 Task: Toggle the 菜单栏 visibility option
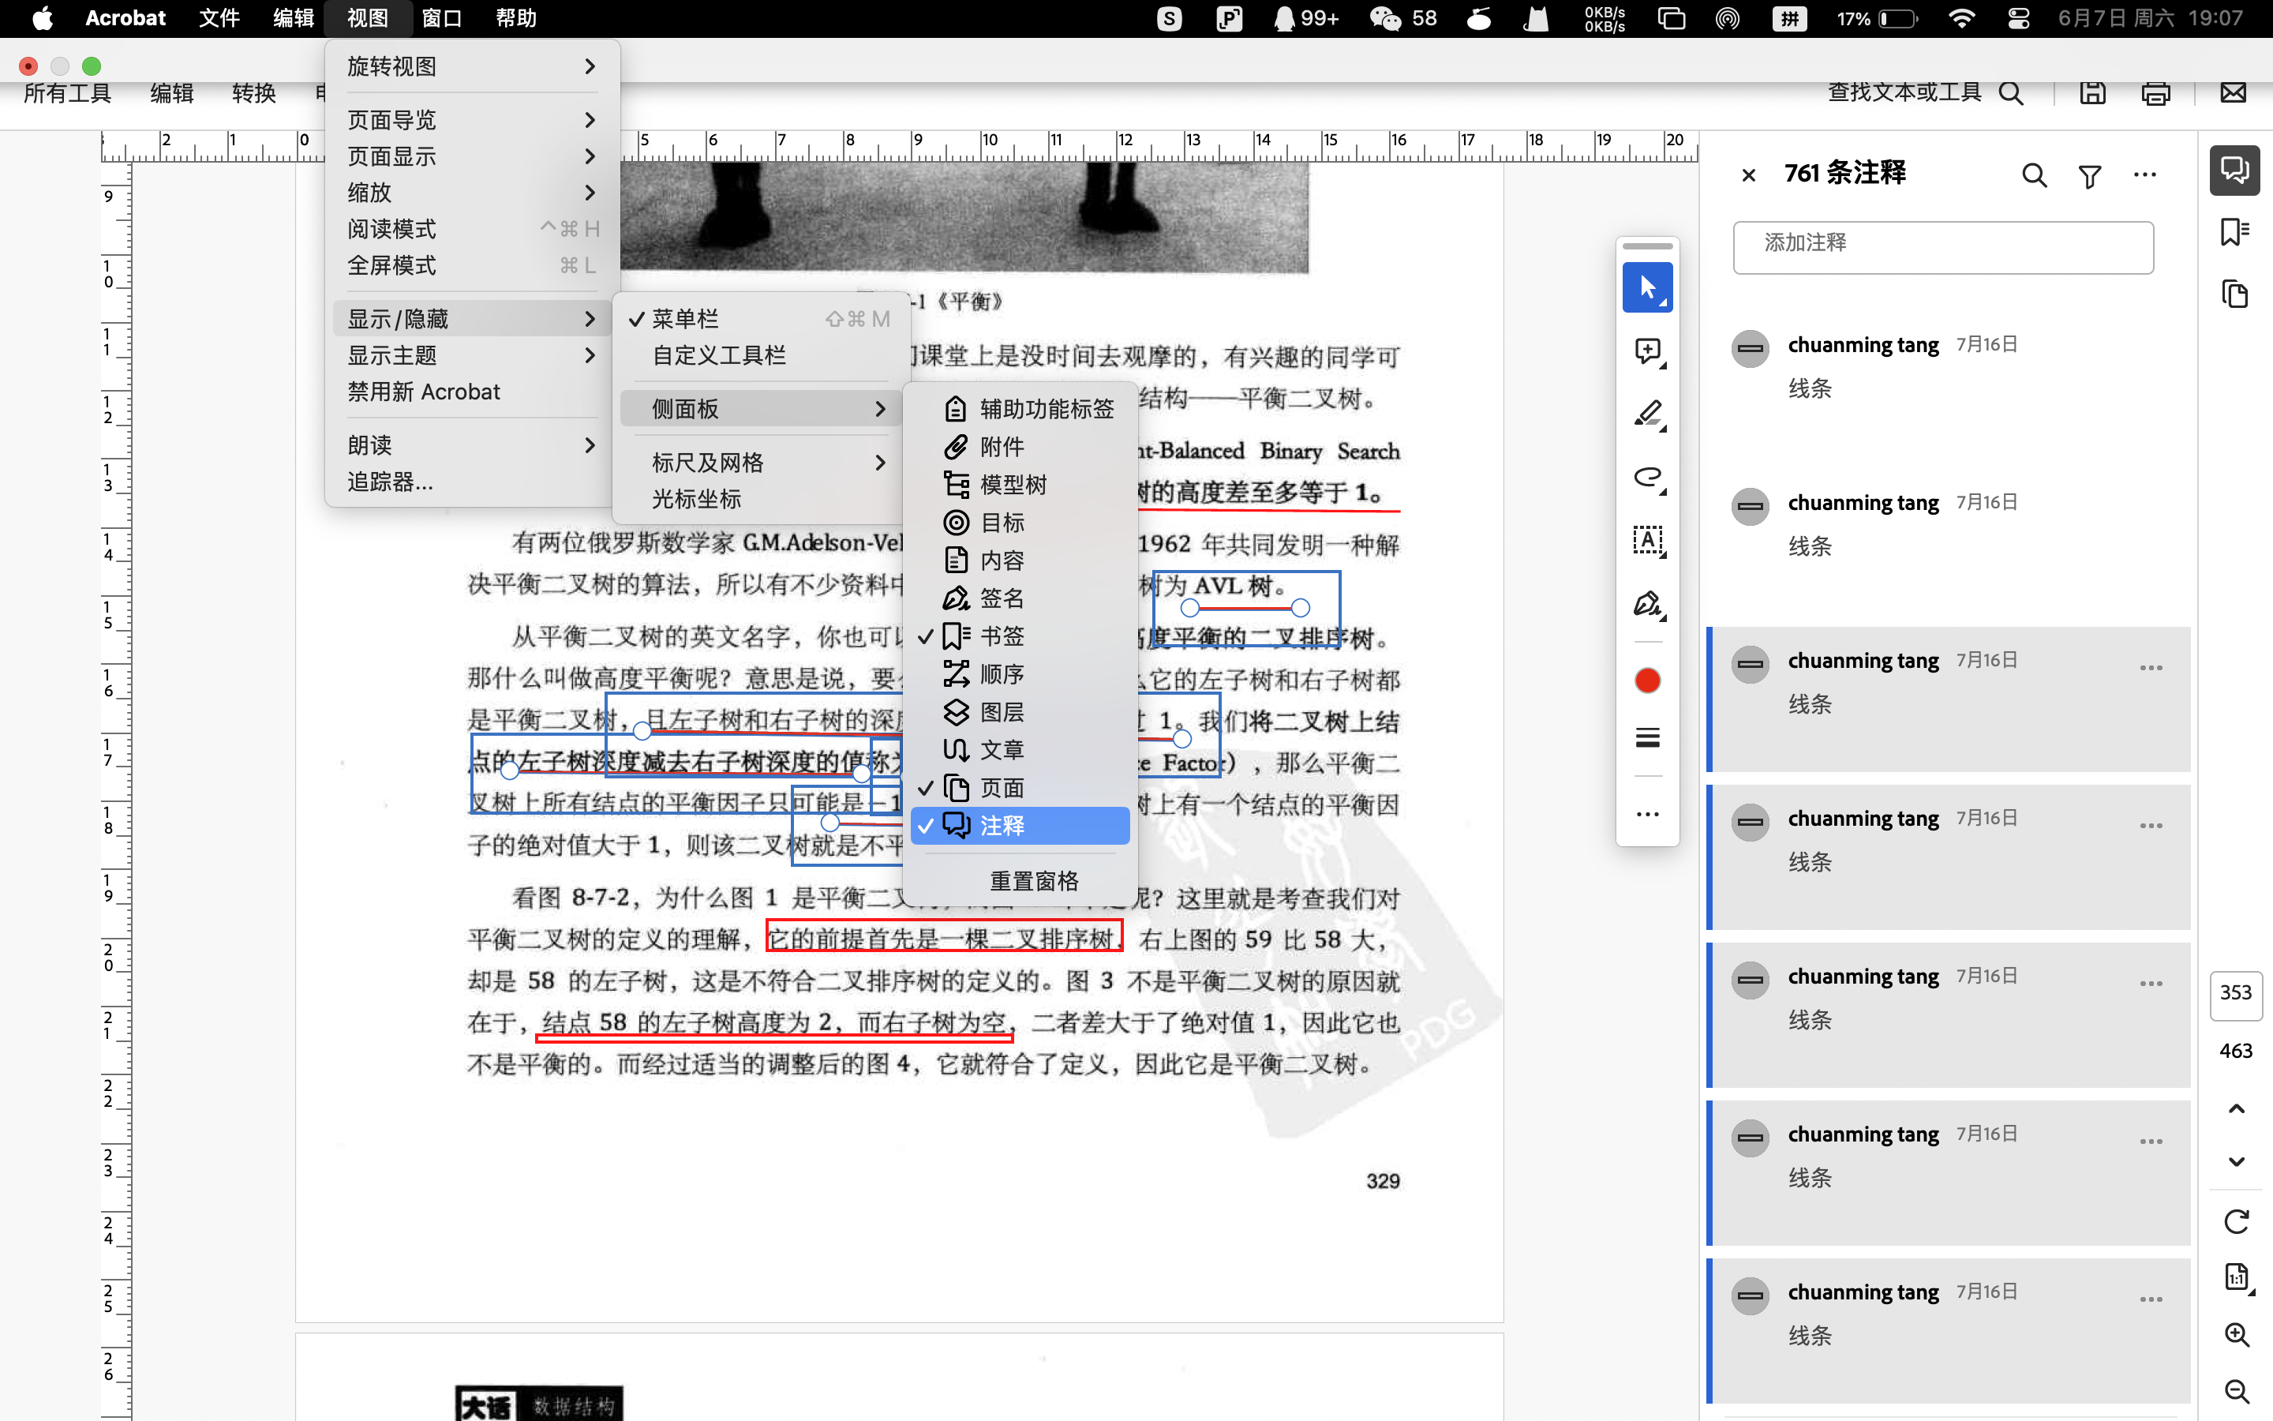(x=686, y=319)
